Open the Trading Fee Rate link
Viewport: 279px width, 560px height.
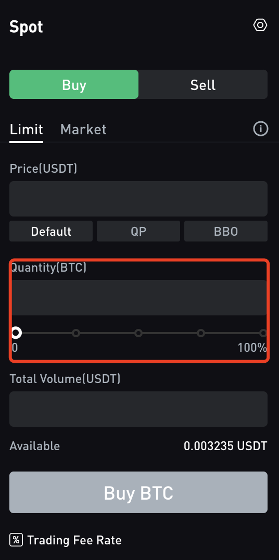[x=74, y=540]
